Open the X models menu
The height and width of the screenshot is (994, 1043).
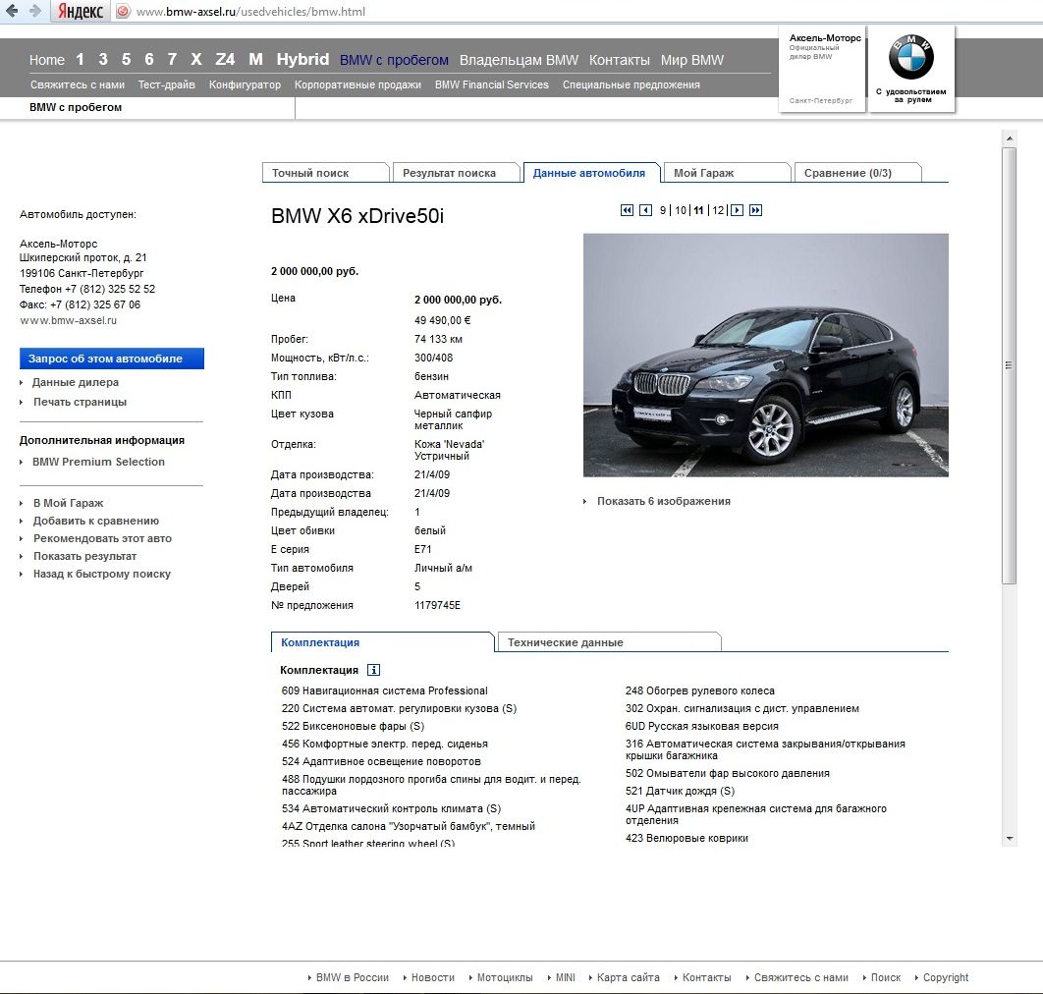click(x=196, y=59)
